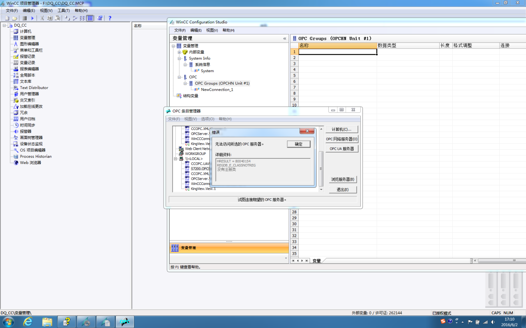Select Text Distributor in project tree
This screenshot has width=526, height=328.
point(34,88)
